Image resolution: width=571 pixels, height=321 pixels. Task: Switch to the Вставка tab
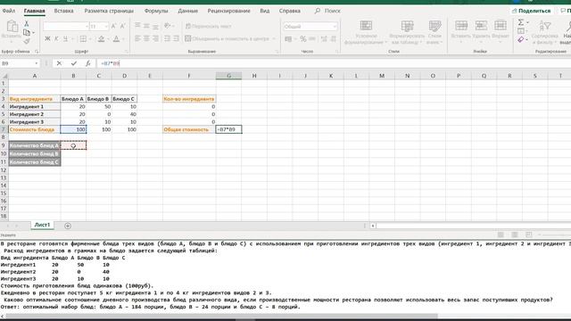coord(63,11)
